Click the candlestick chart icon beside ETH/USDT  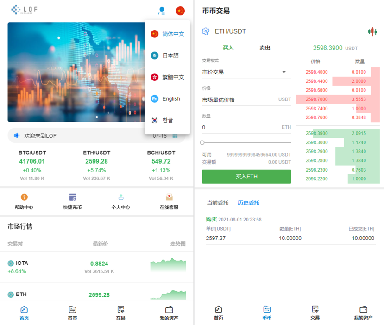tap(372, 31)
